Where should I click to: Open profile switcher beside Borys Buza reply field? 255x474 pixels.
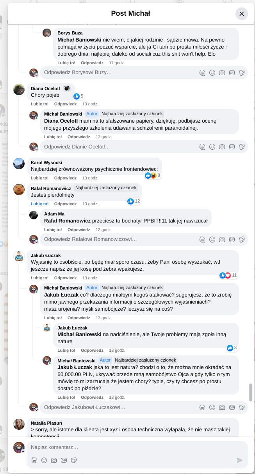[x=36, y=75]
